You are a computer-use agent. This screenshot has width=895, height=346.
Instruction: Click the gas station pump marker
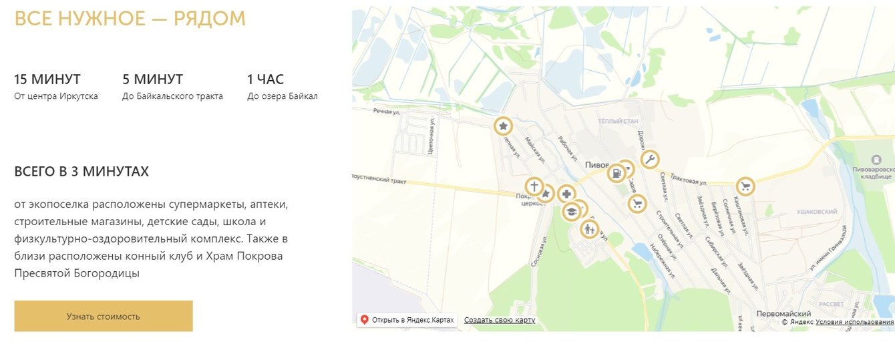616,174
